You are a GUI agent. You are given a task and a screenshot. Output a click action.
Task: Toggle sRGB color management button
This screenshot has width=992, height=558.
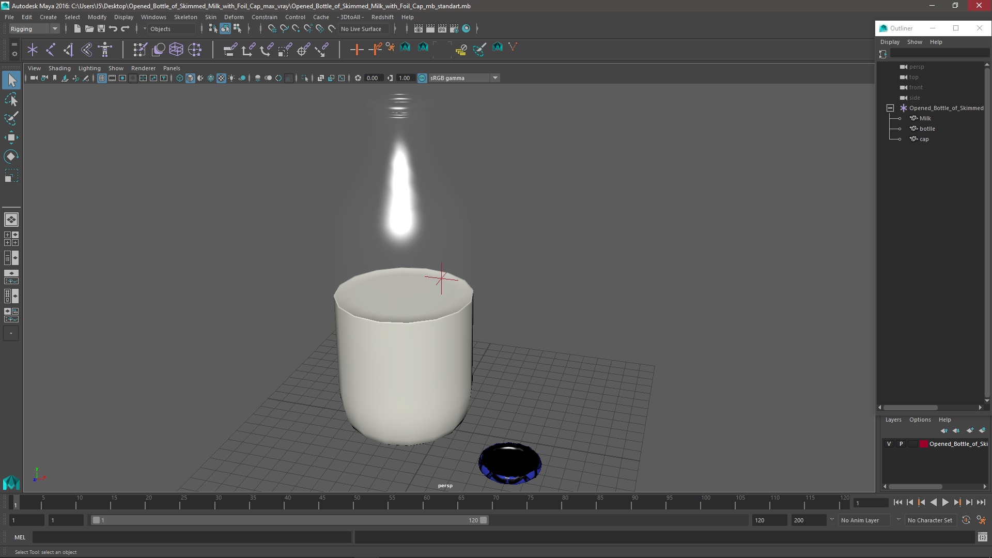[422, 78]
